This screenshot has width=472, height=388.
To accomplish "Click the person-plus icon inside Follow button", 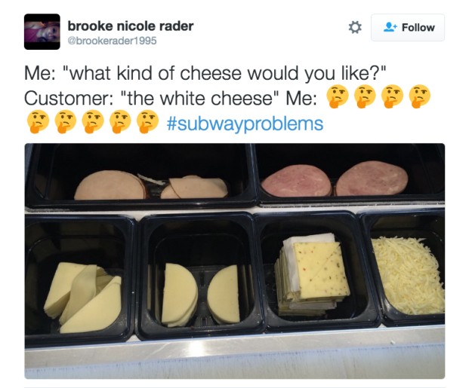I will point(390,27).
